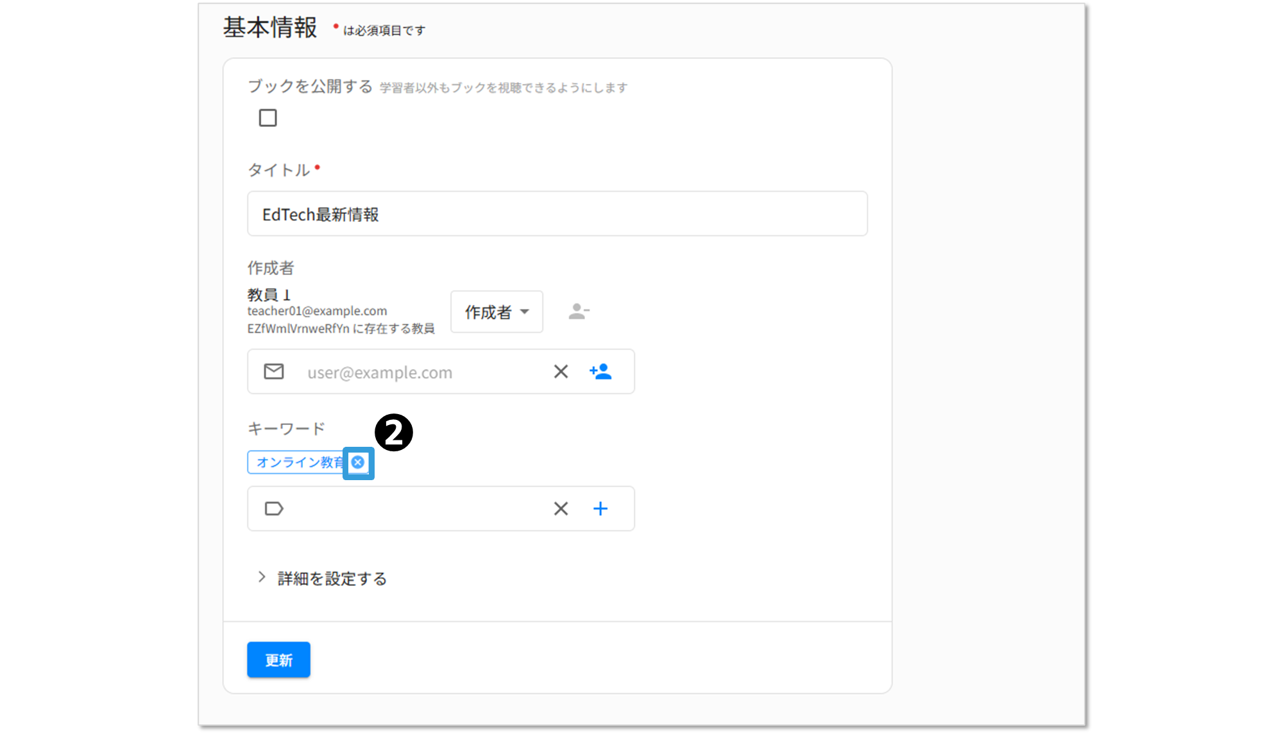
Task: Click the teacher01@example.com author email text
Action: coord(317,311)
